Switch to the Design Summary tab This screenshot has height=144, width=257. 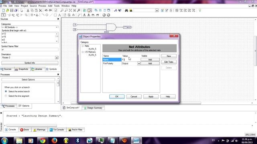(93, 108)
